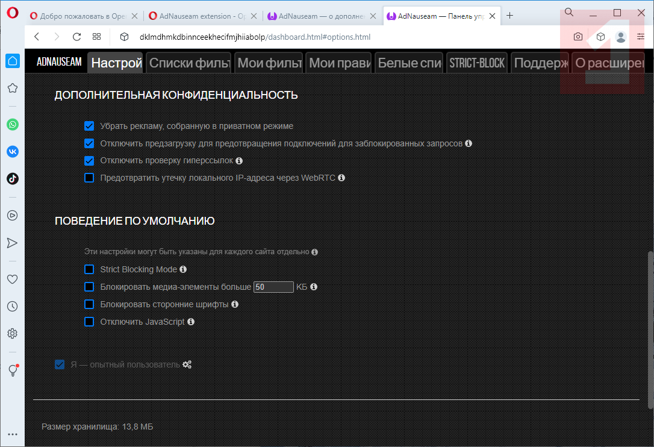Launch WhatsApp from the sidebar
Viewport: 654px width, 447px height.
(x=13, y=124)
